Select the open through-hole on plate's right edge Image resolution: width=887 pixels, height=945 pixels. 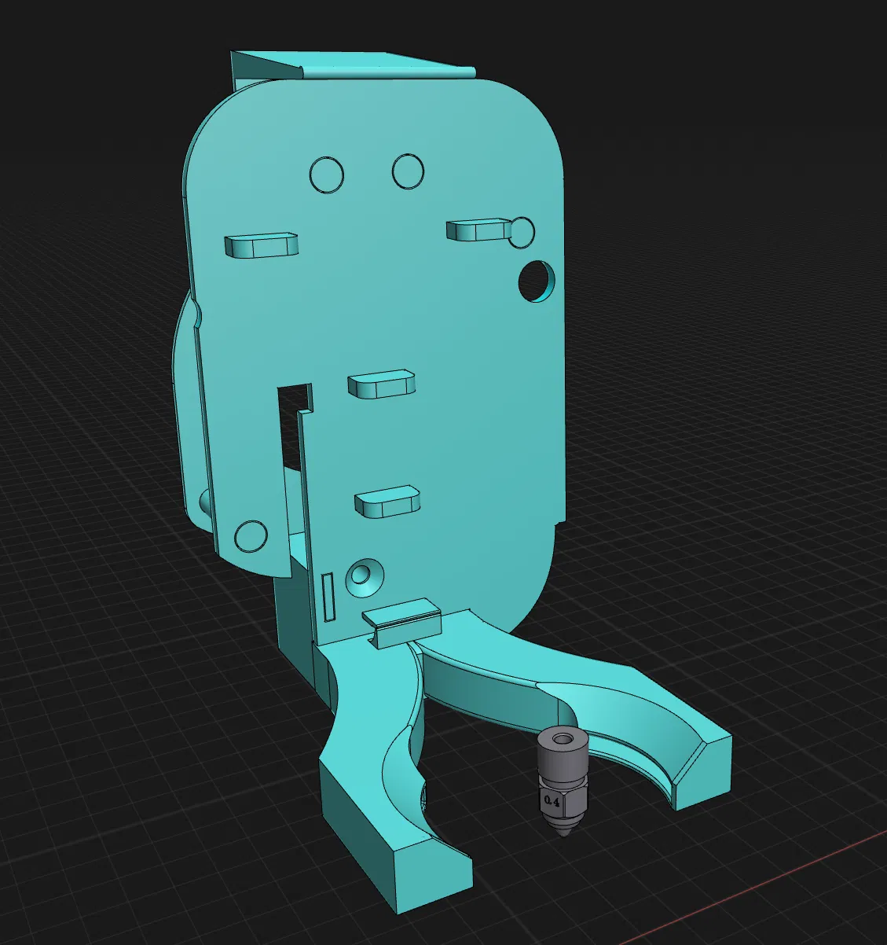pos(537,281)
